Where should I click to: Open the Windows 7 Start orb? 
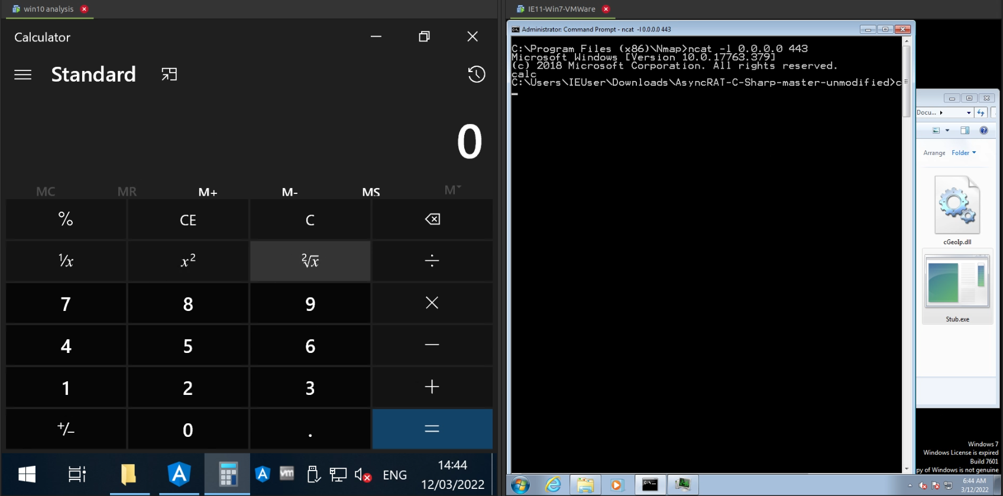tap(520, 485)
